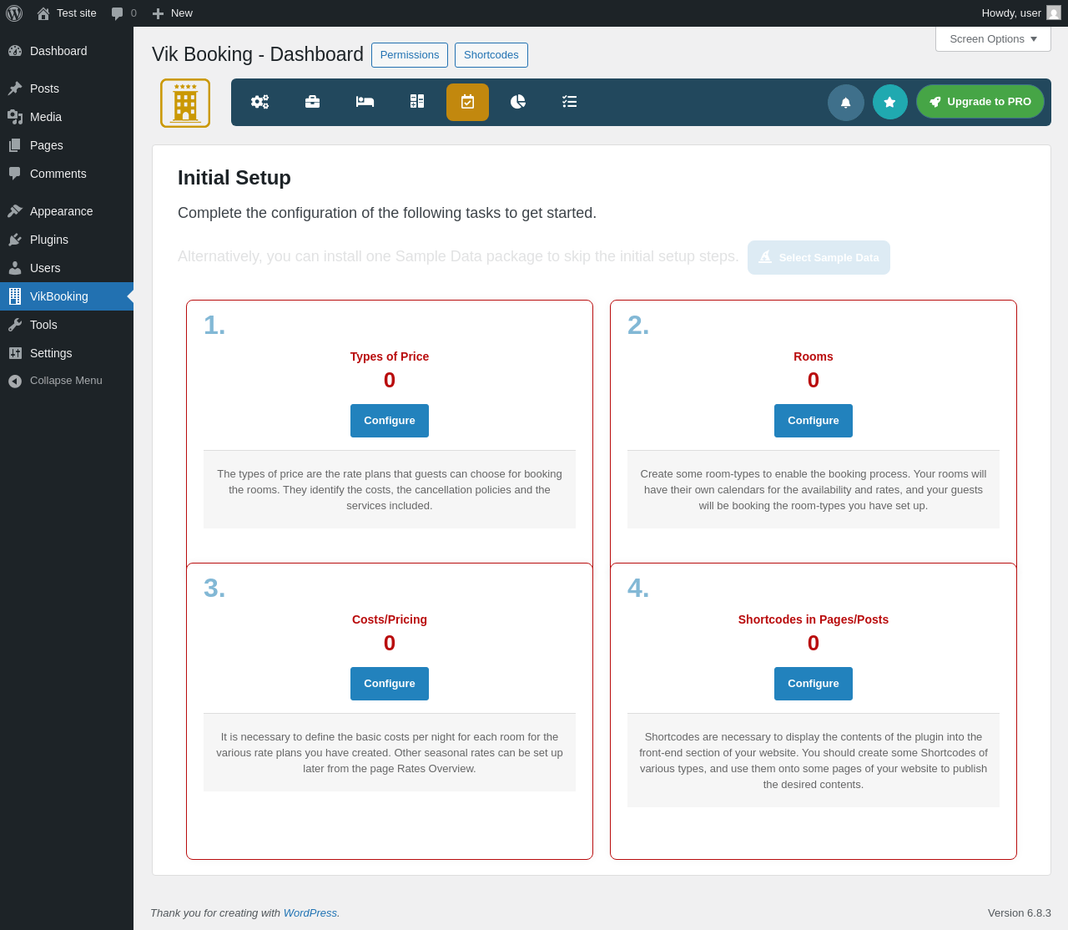
Task: Click the Shortcodes button beside the page title
Action: click(x=491, y=55)
